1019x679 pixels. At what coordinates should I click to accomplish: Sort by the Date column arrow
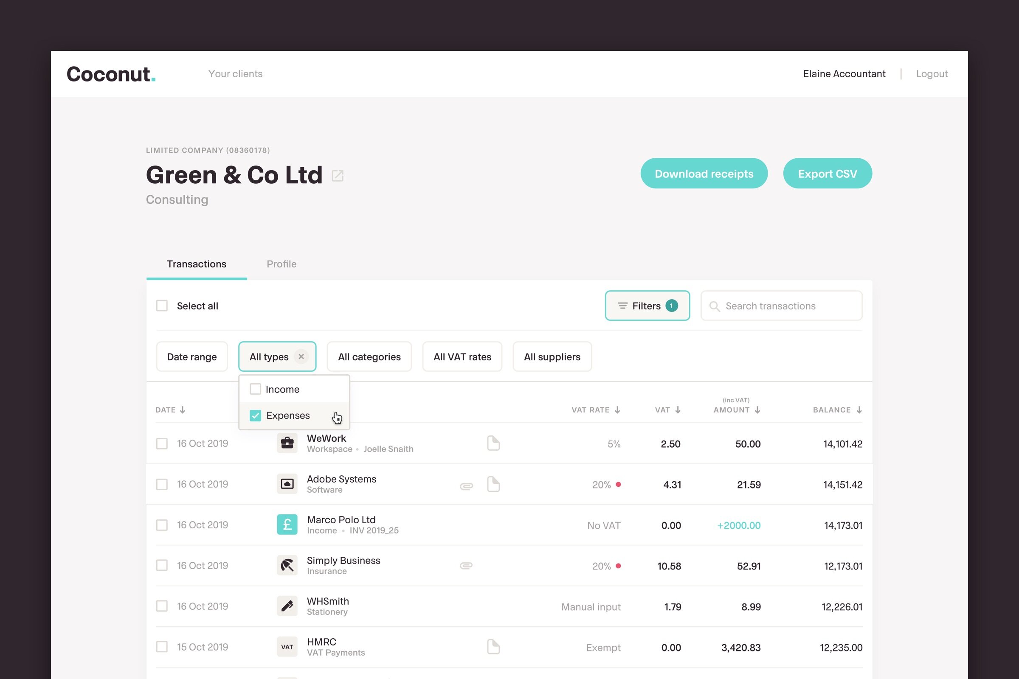(x=183, y=410)
